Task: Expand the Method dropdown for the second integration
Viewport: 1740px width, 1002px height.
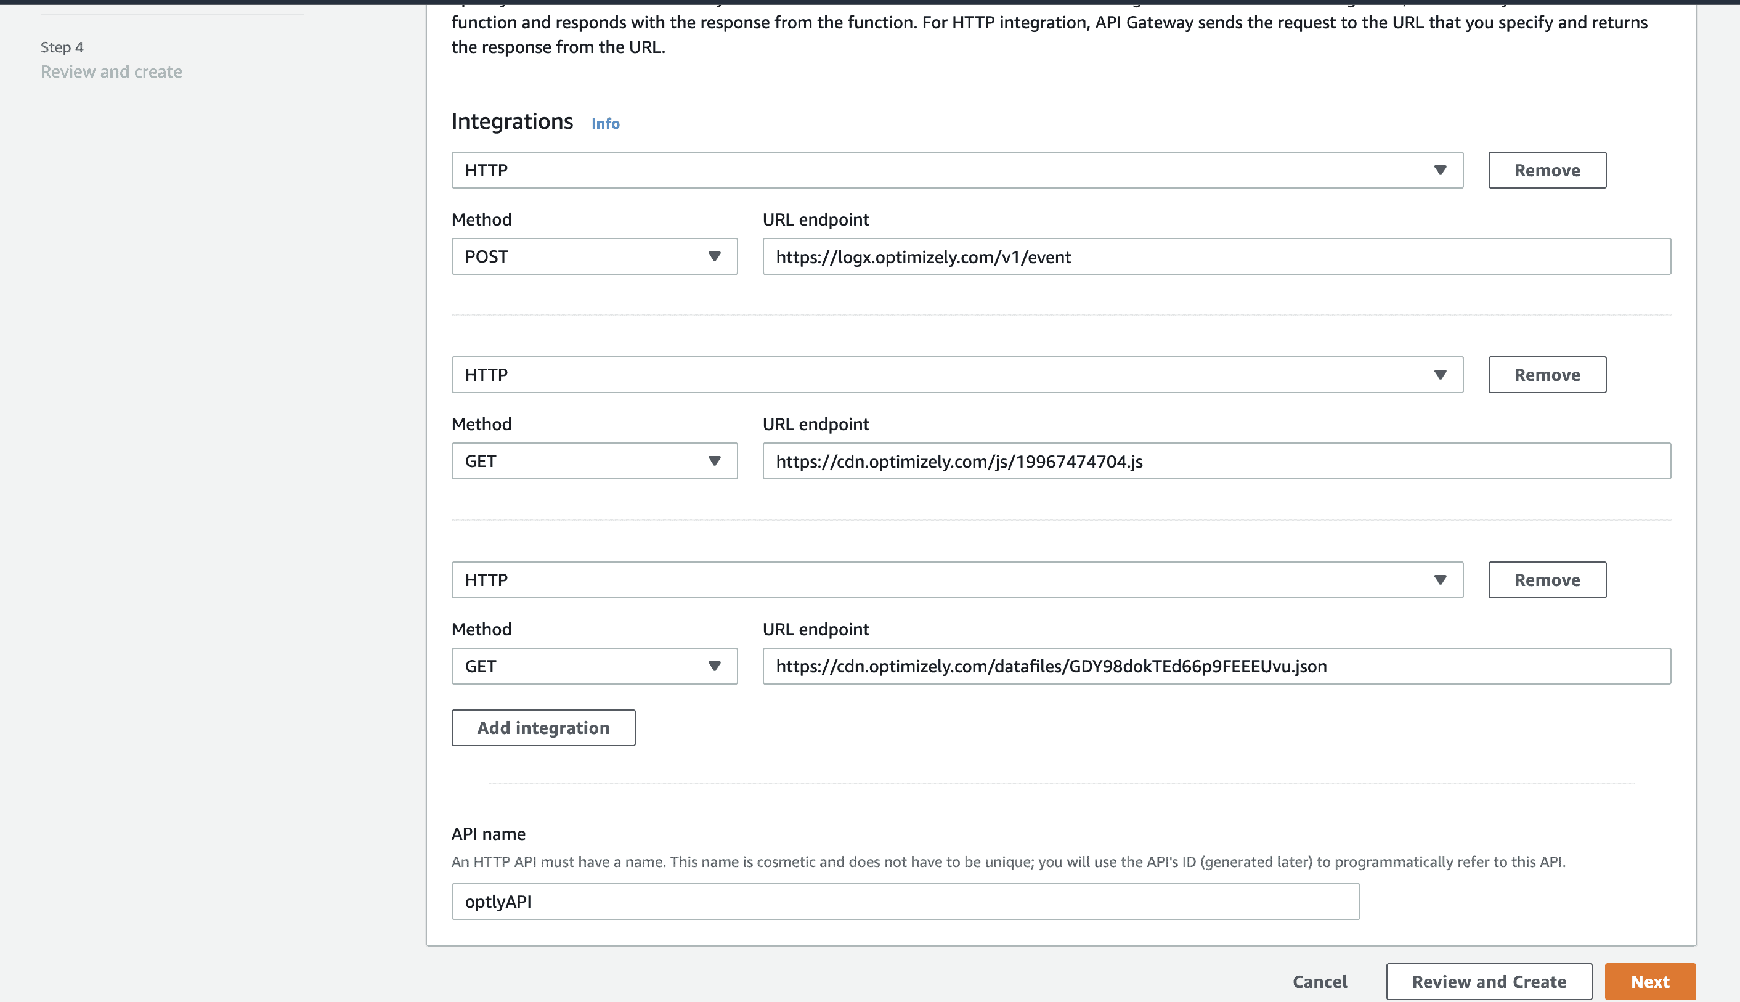Action: pos(594,460)
